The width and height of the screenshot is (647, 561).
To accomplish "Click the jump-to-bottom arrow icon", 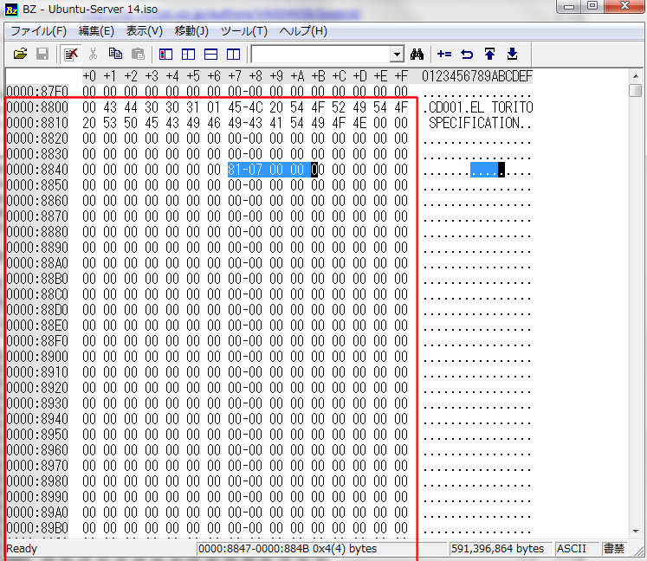I will point(512,54).
